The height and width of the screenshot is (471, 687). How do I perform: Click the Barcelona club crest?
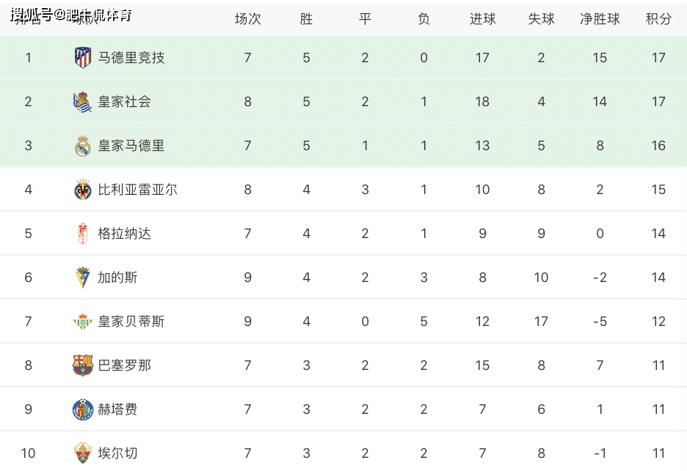[x=83, y=366]
